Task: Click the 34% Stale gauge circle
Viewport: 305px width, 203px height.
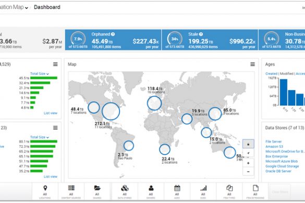Action: (175, 39)
